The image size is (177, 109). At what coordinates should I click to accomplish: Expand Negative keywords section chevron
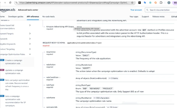(x=30, y=44)
